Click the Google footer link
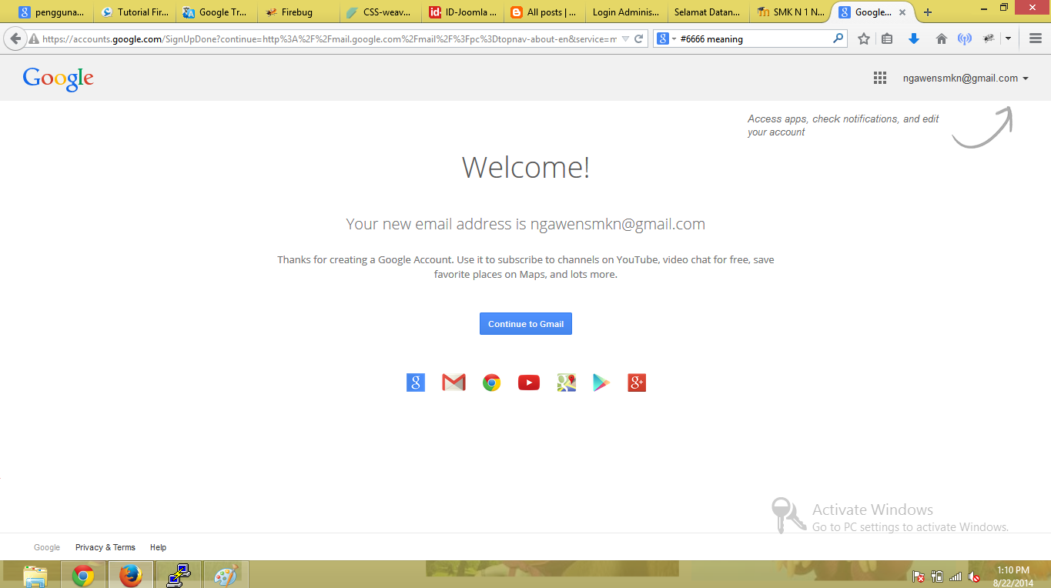This screenshot has width=1051, height=588. (47, 547)
